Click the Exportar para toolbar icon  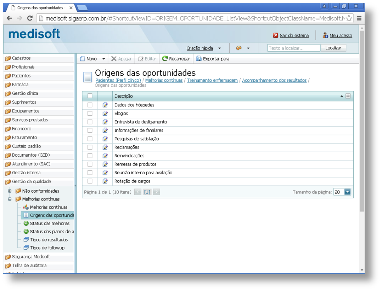199,59
